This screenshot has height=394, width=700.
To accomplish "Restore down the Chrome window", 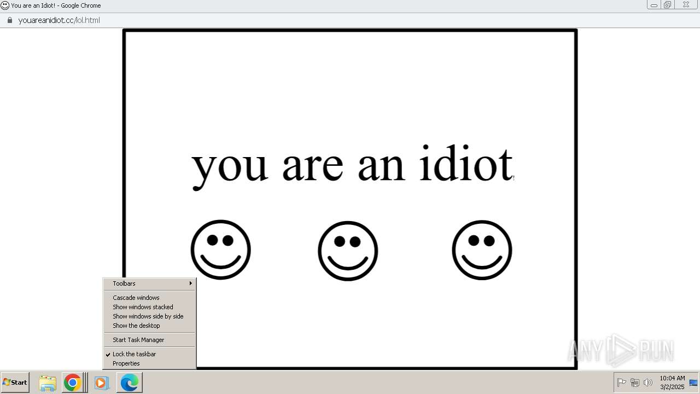I will (668, 5).
